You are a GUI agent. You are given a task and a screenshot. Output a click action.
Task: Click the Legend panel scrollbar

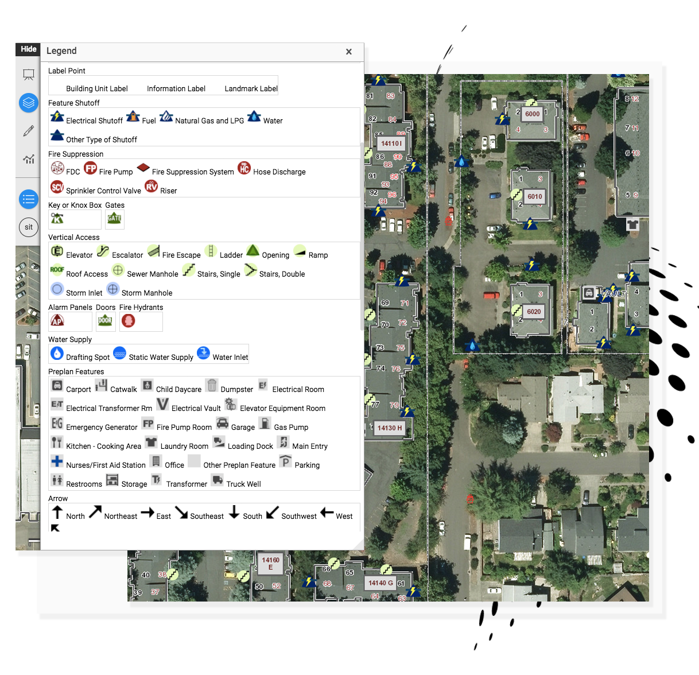[x=362, y=235]
